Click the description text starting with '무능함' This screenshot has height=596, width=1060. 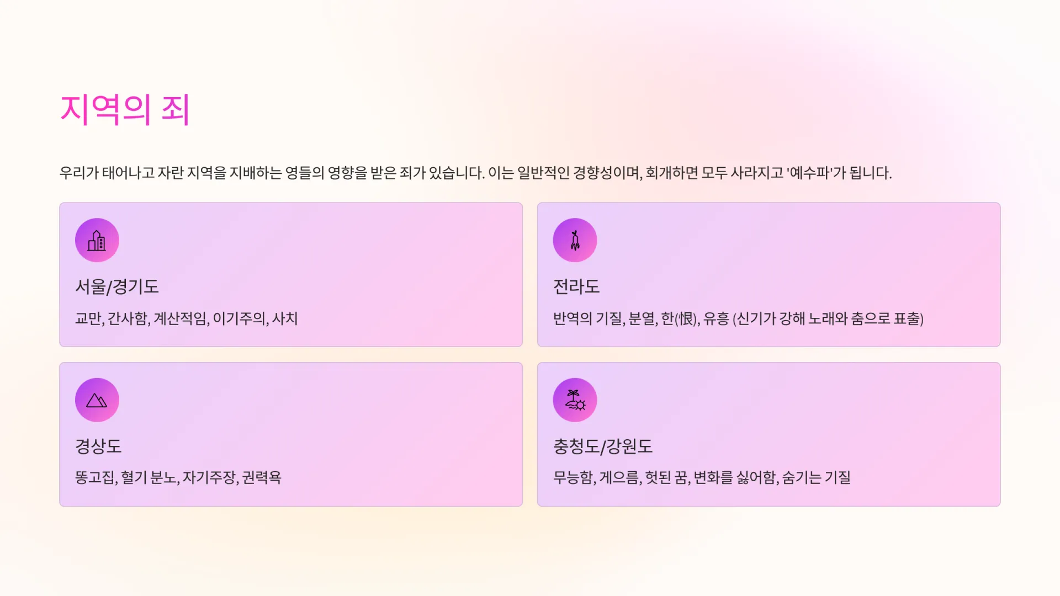tap(701, 477)
